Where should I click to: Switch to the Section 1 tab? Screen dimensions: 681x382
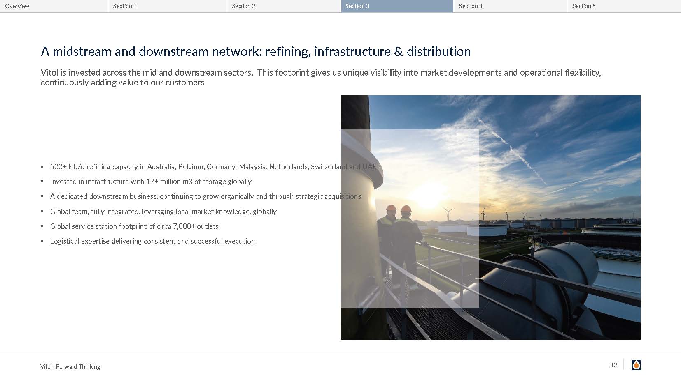pos(125,6)
